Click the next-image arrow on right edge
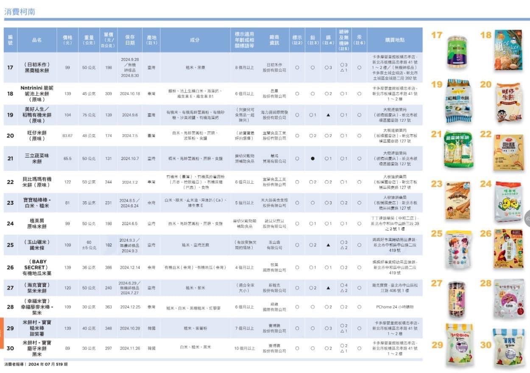This screenshot has width=530, height=373. tap(527, 218)
